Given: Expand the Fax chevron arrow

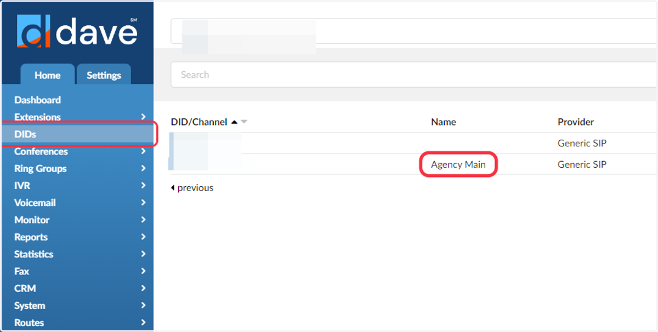Looking at the screenshot, I should coord(143,271).
